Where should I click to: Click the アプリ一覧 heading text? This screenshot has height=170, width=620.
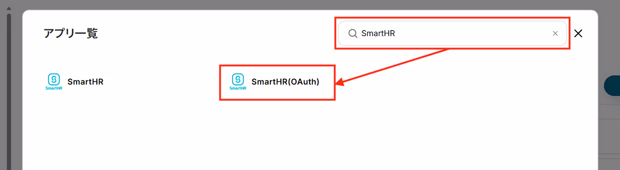tap(71, 33)
